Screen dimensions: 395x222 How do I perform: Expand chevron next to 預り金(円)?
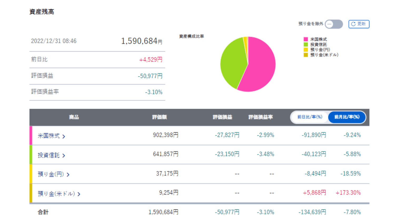[x=68, y=175]
